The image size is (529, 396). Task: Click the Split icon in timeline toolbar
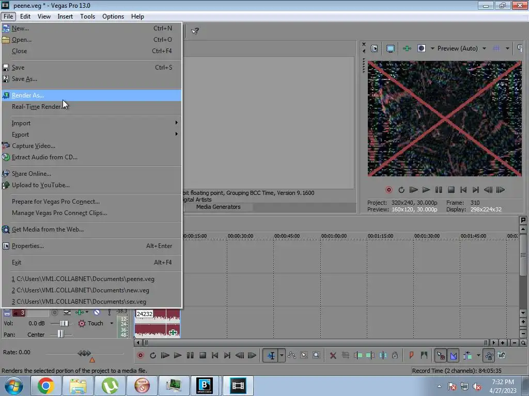383,355
